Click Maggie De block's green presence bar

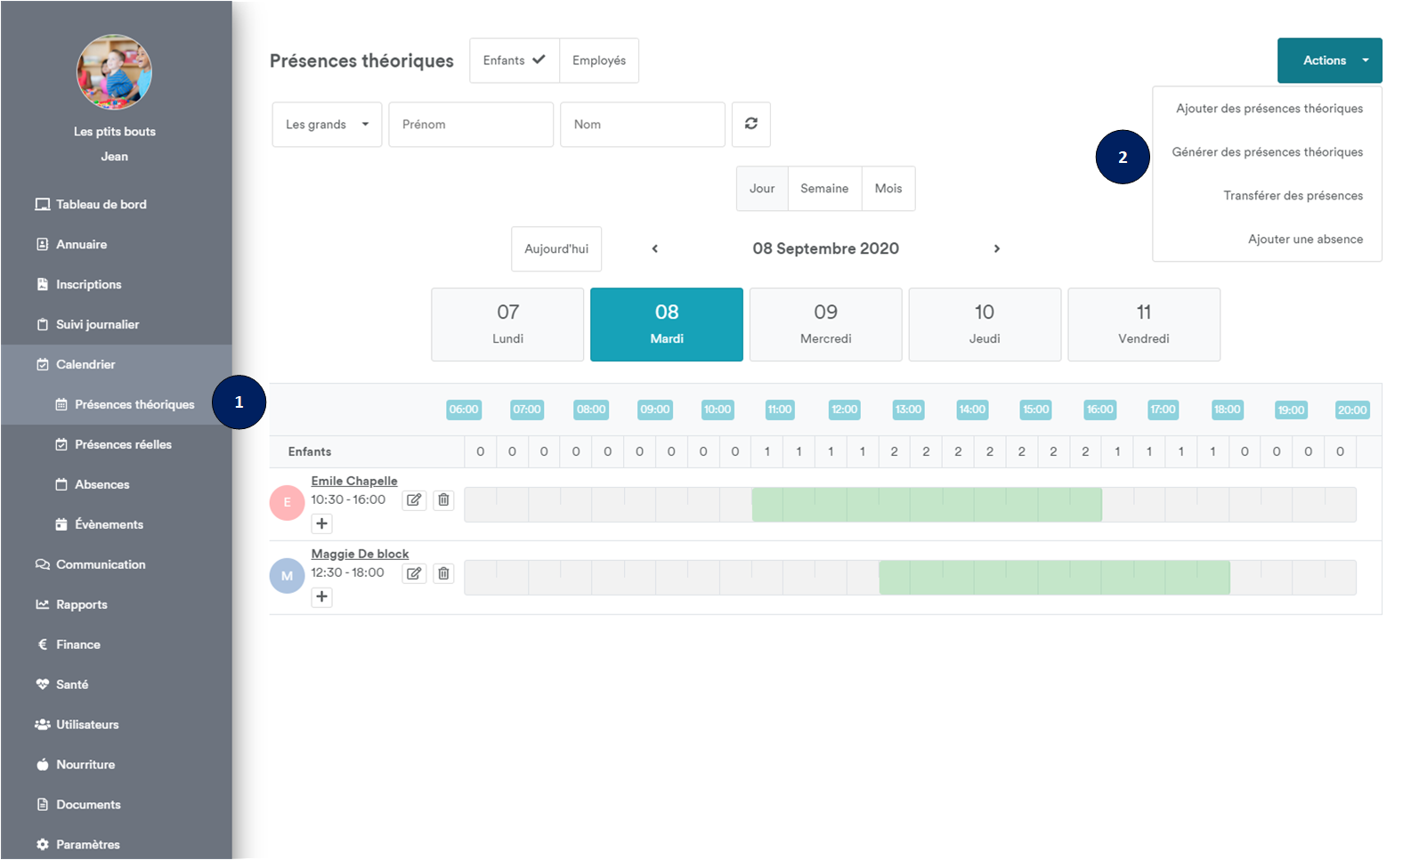(1053, 578)
